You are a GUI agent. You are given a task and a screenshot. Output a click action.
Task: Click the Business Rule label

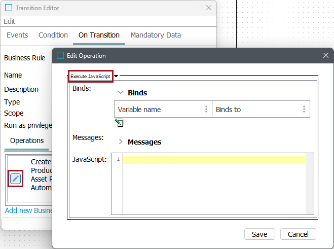point(24,58)
